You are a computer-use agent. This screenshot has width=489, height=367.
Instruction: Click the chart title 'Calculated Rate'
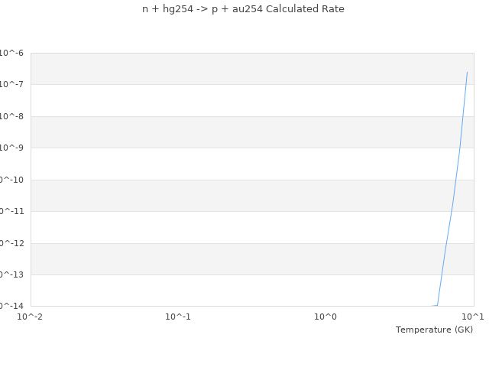tap(243, 9)
